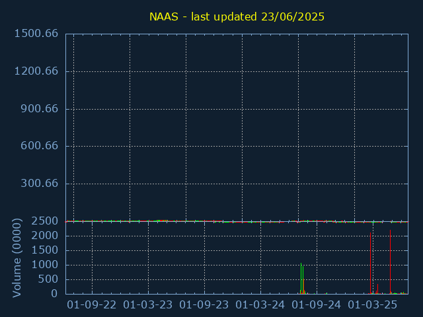The image size is (423, 317).
Task: Click the 1500.66 price axis label
Action: 36,34
